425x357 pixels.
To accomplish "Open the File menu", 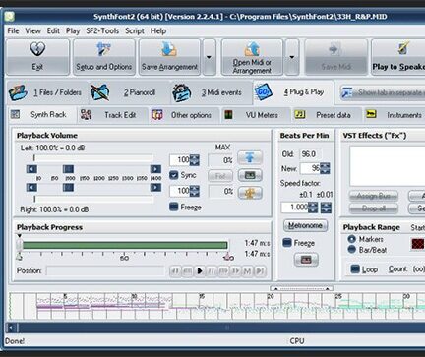I will click(x=13, y=30).
